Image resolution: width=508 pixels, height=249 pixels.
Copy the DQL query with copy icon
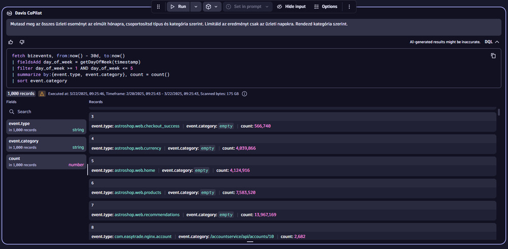pos(493,56)
